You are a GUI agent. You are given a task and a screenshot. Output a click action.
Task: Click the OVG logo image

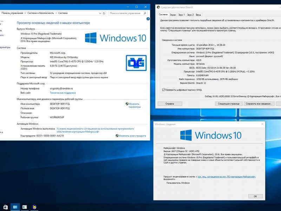[x=136, y=63]
